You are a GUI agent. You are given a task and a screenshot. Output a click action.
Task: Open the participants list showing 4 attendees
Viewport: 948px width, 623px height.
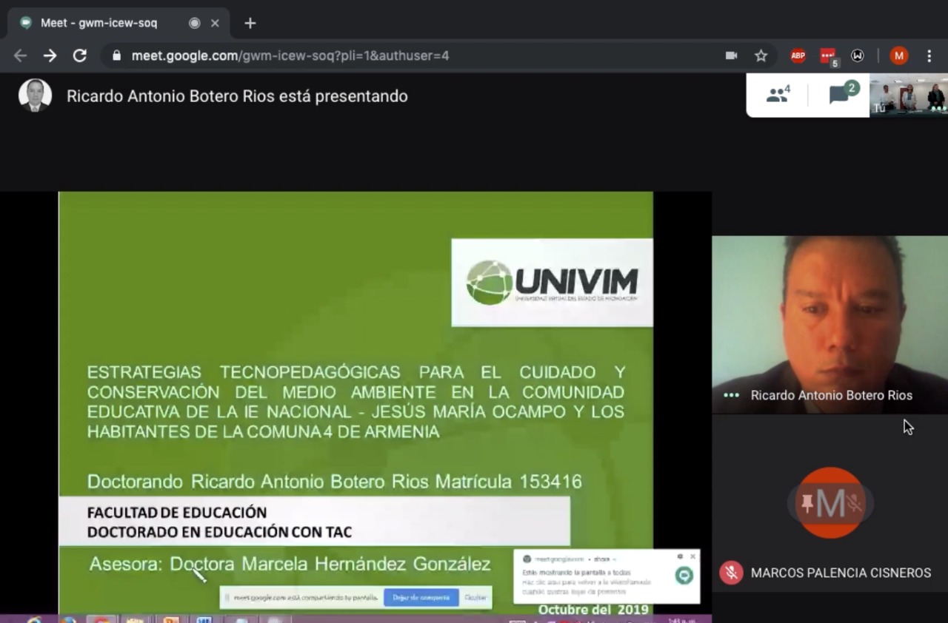point(777,95)
